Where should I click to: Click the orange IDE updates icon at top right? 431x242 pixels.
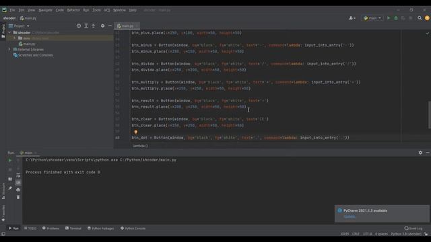click(x=427, y=18)
